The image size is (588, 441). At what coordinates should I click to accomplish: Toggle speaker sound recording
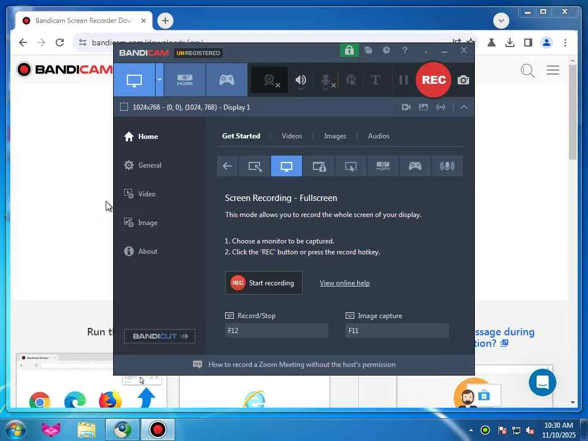tap(301, 80)
